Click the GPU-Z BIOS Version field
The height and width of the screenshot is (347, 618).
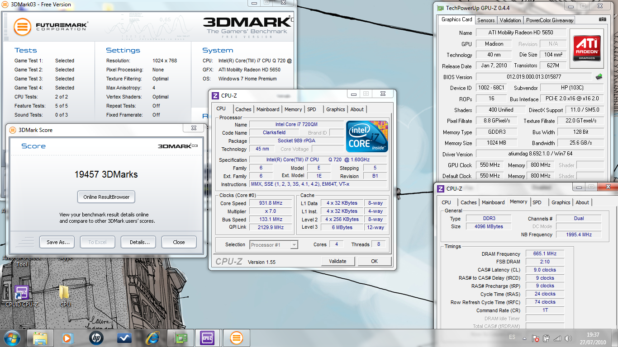tap(533, 77)
